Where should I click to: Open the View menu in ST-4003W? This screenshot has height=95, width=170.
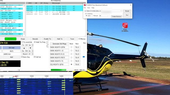click(88, 8)
